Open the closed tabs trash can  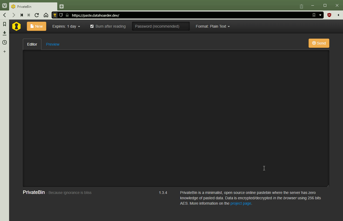point(302,6)
